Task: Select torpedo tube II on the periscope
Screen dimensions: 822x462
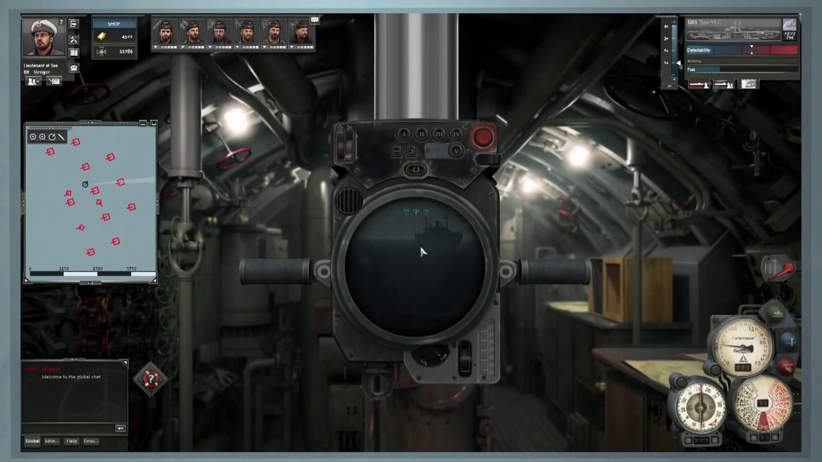Action: [421, 133]
